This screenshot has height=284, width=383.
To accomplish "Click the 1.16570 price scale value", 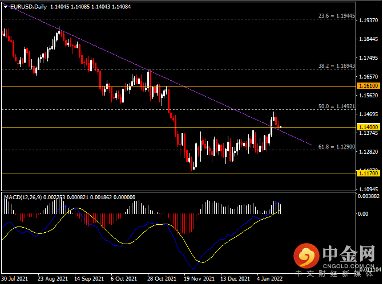I will tap(368, 76).
